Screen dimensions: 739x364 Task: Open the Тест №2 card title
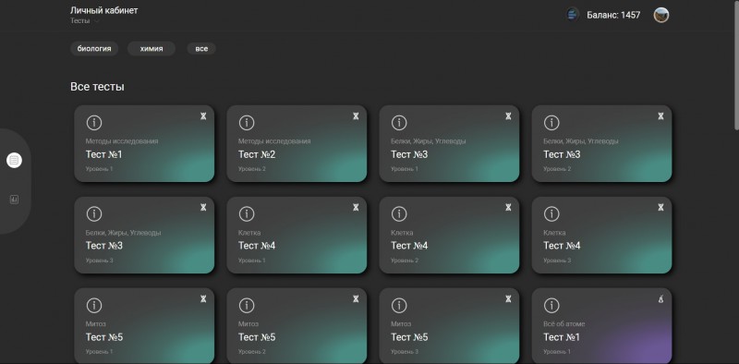[x=257, y=154]
